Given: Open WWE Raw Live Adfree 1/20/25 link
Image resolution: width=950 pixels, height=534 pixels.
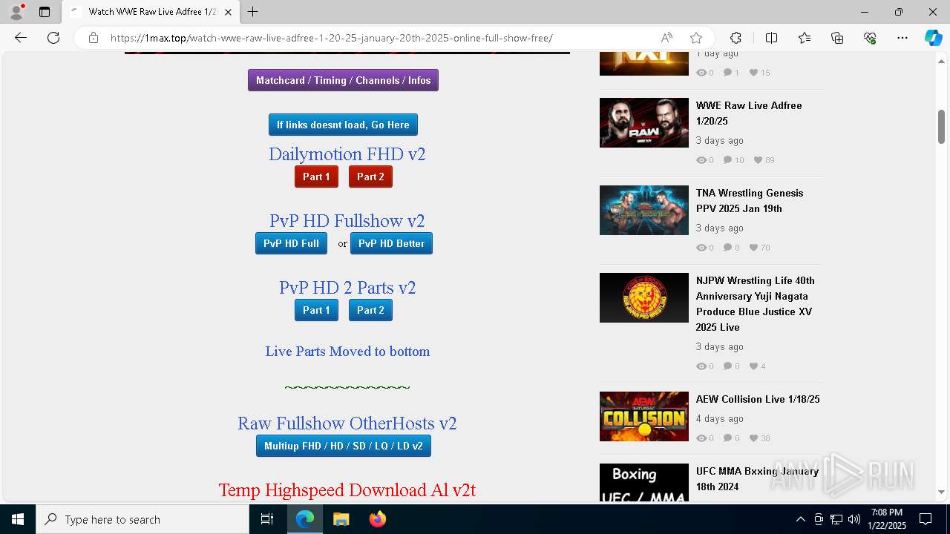Looking at the screenshot, I should point(749,113).
